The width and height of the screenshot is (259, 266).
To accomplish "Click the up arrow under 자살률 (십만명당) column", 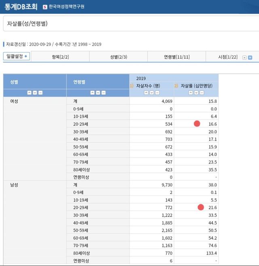I will (x=191, y=93).
